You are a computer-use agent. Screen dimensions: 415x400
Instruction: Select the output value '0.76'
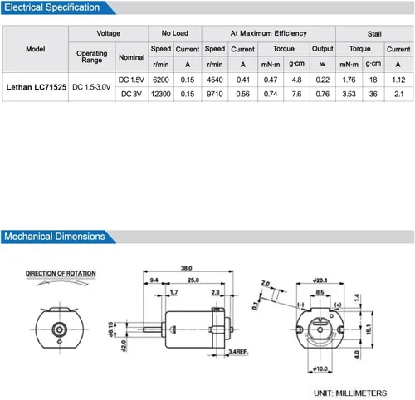323,95
